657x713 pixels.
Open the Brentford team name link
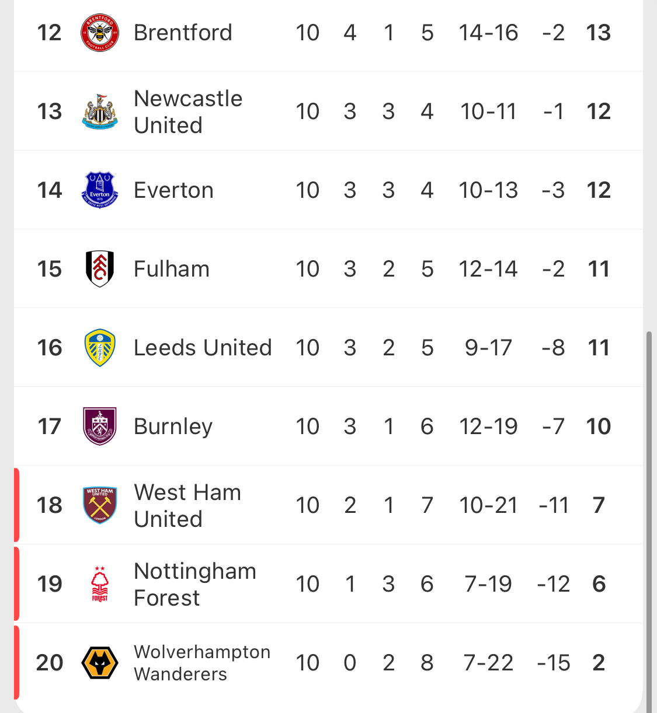tap(183, 33)
